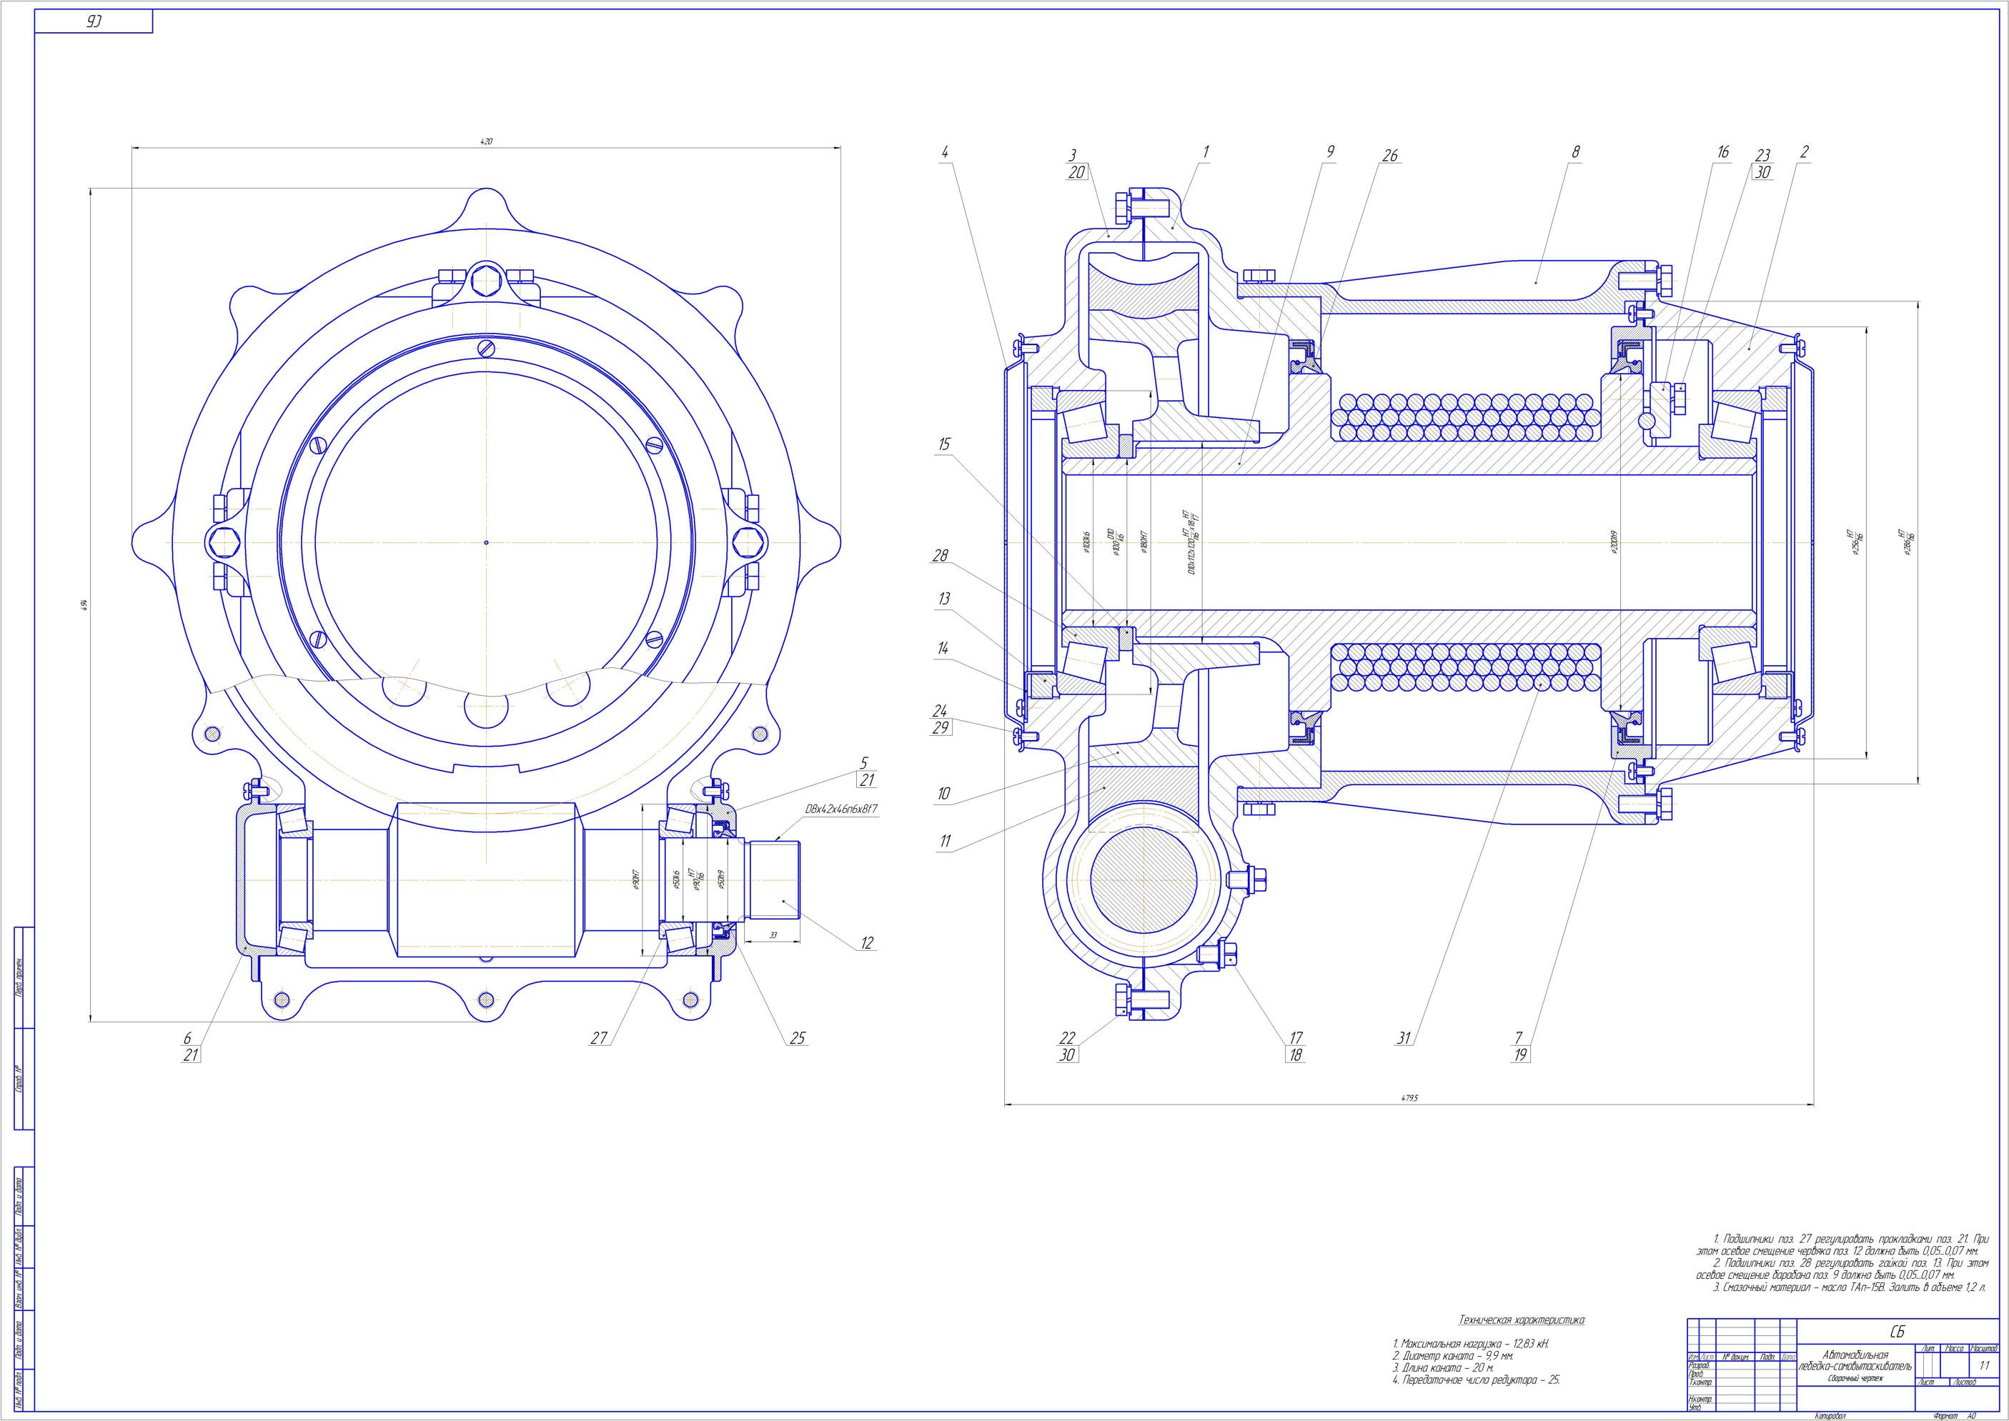Select part callout number 10
The height and width of the screenshot is (1421, 2009).
(943, 794)
